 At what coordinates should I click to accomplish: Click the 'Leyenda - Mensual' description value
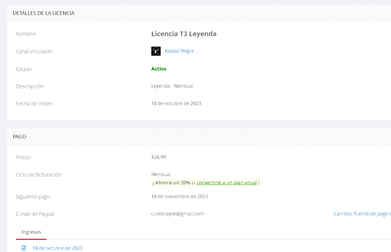[x=172, y=86]
